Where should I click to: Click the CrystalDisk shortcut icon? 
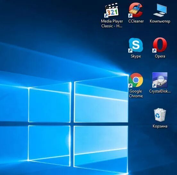160,80
